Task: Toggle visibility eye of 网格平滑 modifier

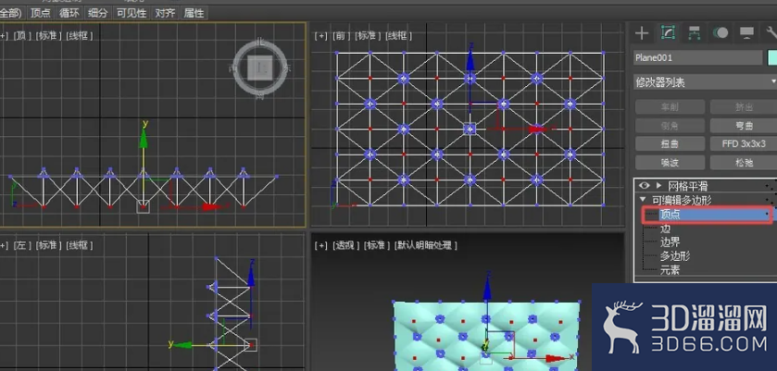Action: click(644, 186)
